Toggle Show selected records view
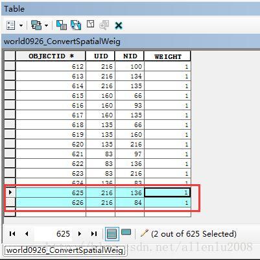Image resolution: width=260 pixels, height=260 pixels. click(x=126, y=232)
